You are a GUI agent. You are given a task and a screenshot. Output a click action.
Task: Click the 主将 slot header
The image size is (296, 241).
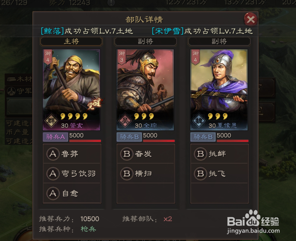coord(71,41)
